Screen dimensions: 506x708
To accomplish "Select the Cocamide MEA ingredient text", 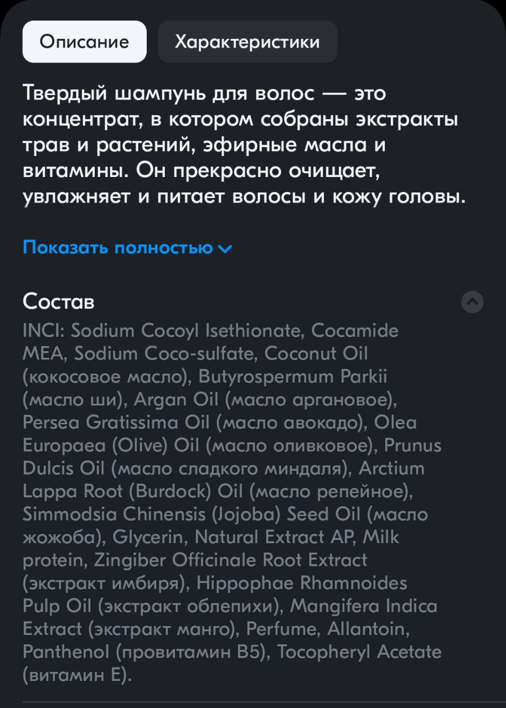I will (x=210, y=342).
